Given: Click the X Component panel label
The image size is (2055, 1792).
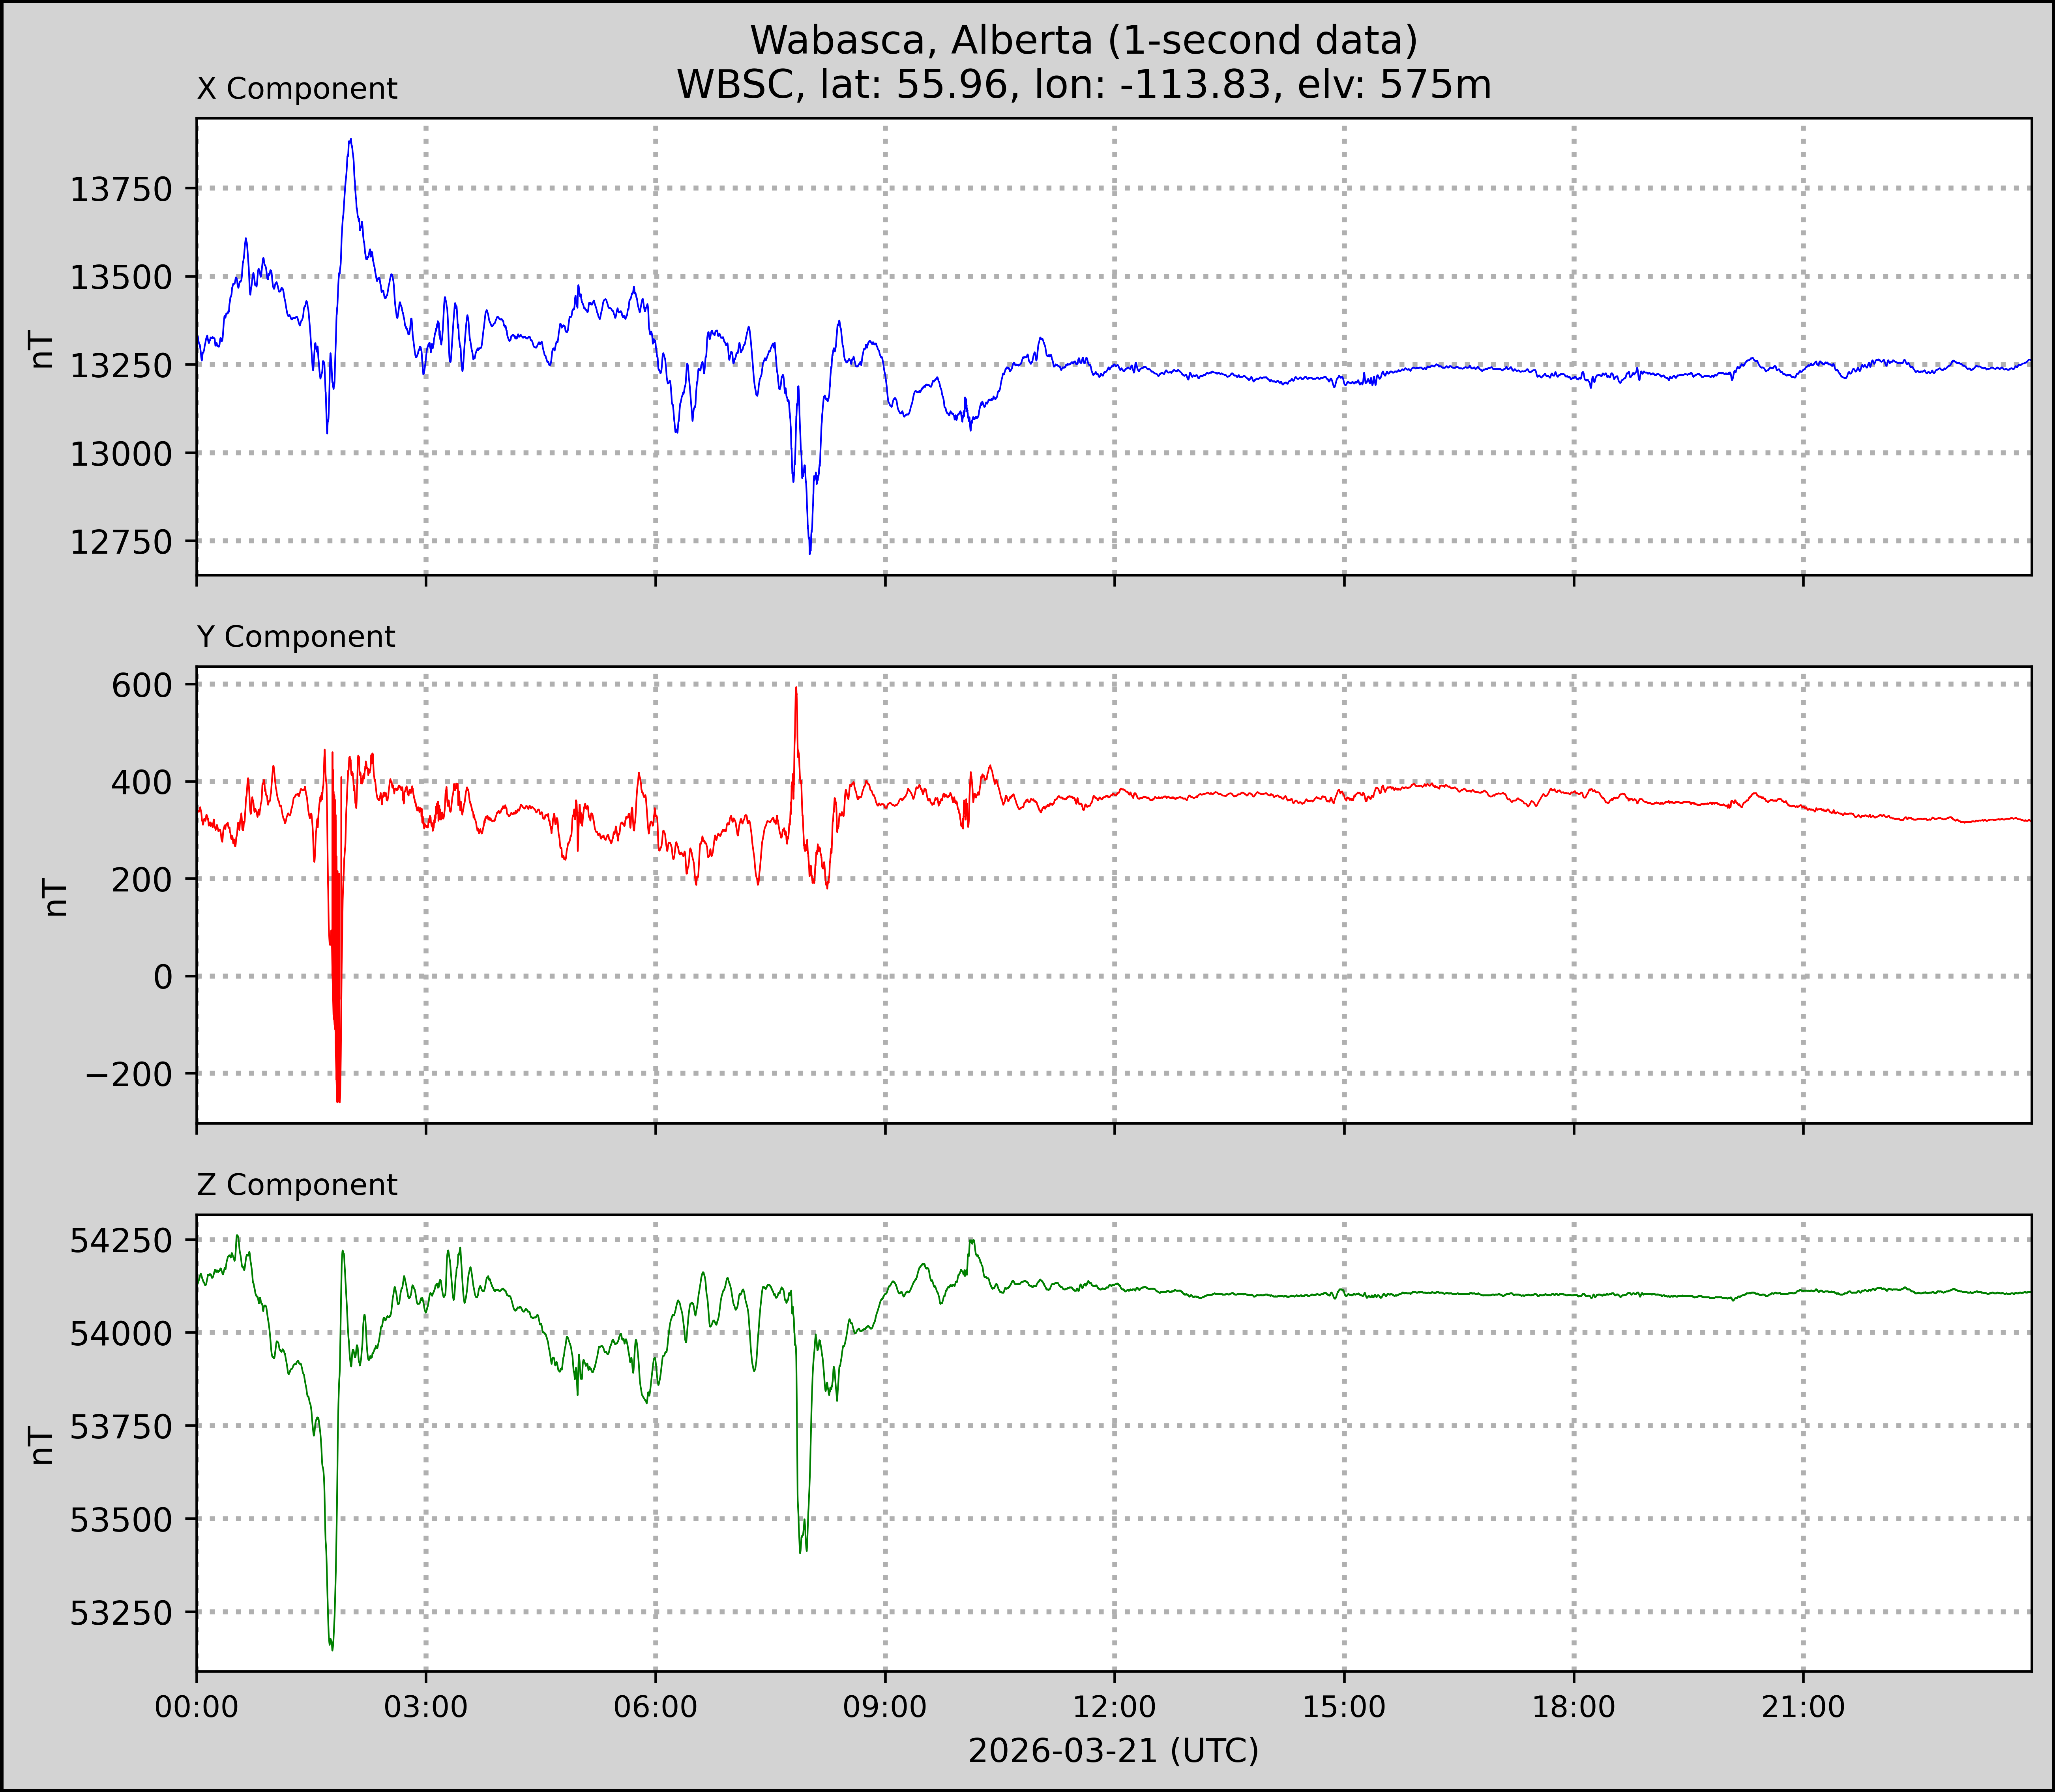Looking at the screenshot, I should click(x=297, y=89).
